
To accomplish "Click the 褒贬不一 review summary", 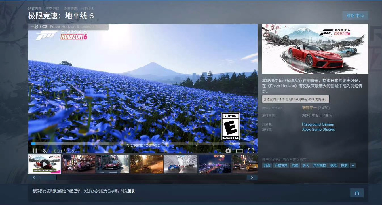I will [x=309, y=108].
